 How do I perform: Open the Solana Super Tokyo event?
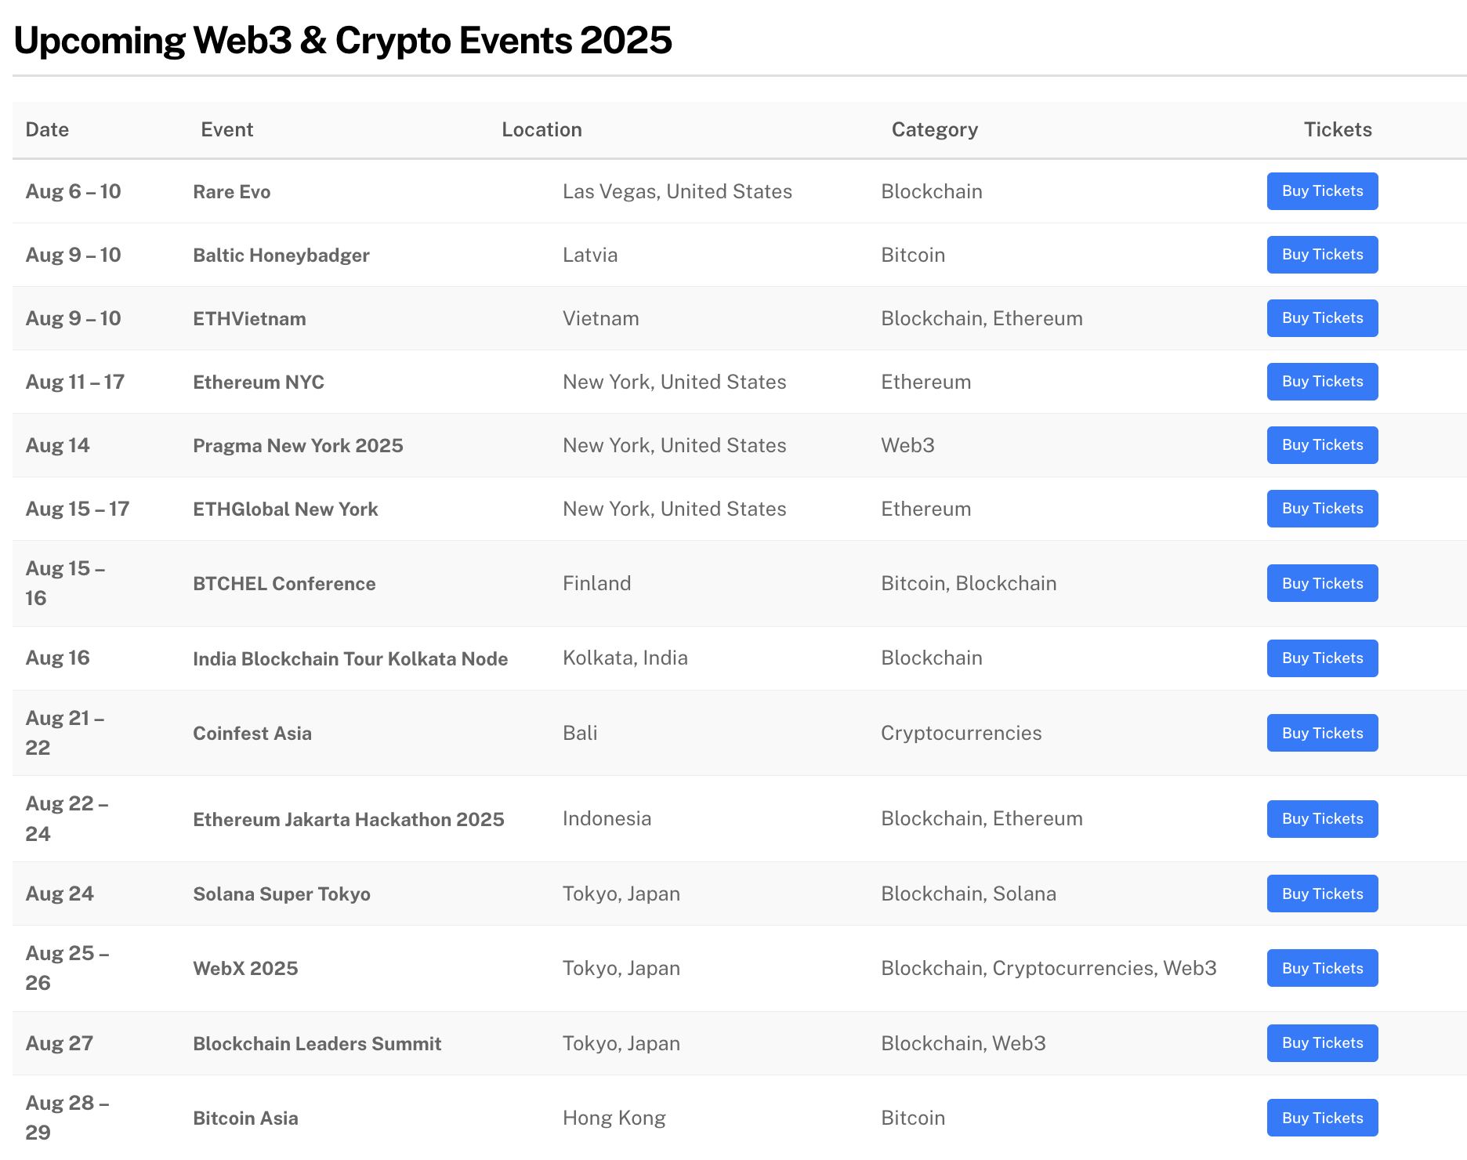click(281, 894)
